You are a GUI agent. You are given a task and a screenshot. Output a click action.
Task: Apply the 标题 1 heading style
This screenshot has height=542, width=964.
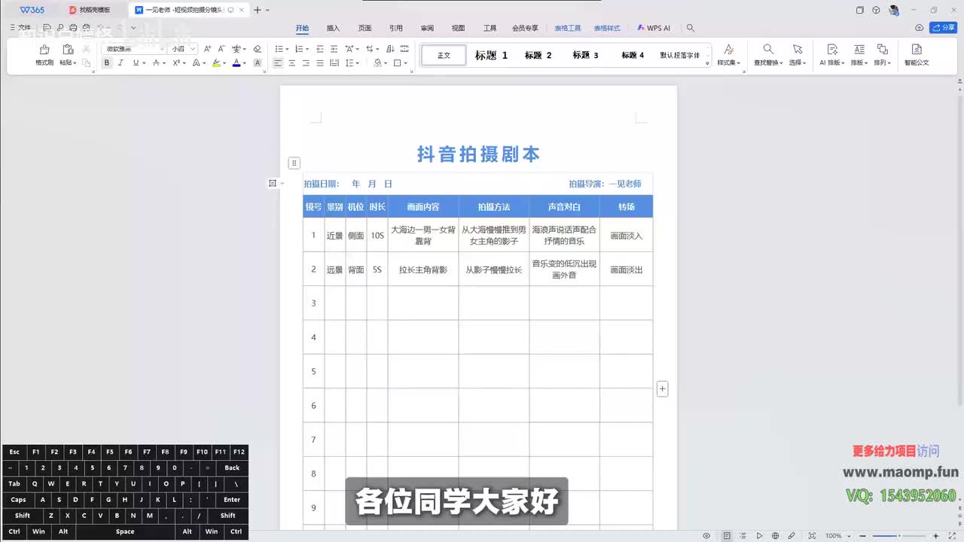(491, 55)
